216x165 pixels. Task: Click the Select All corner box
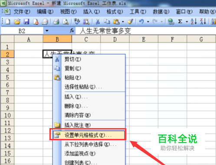tap(7, 39)
